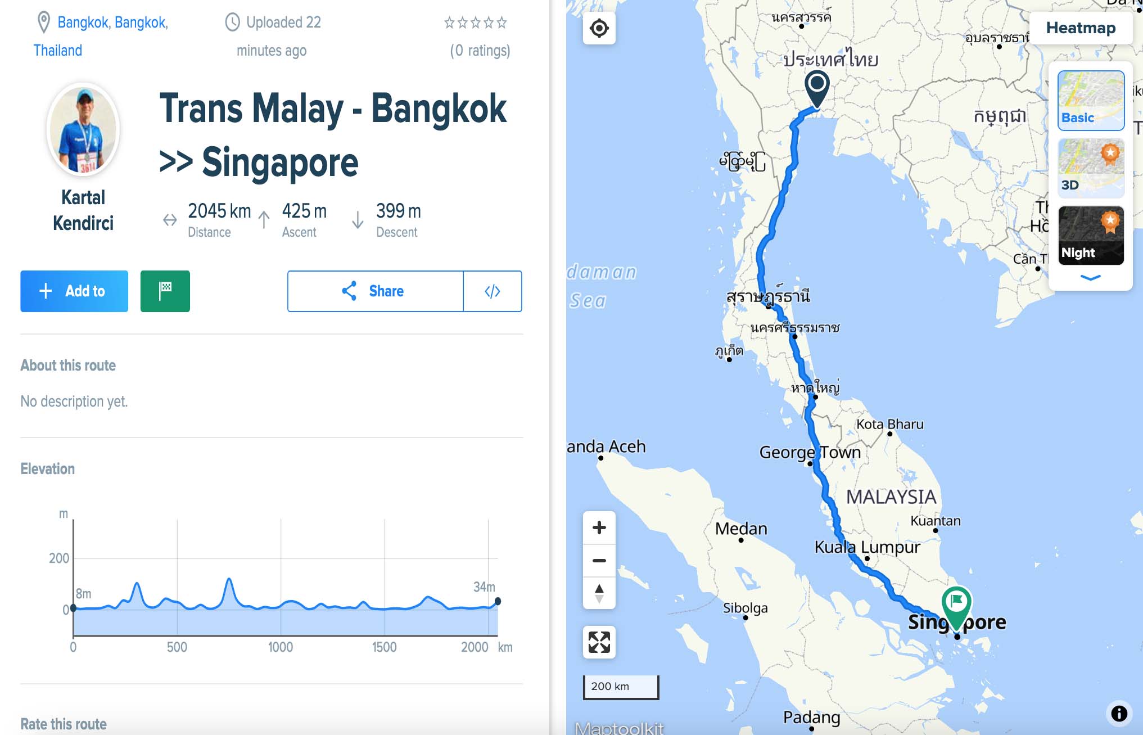
Task: Select the Basic map style
Action: 1091,100
